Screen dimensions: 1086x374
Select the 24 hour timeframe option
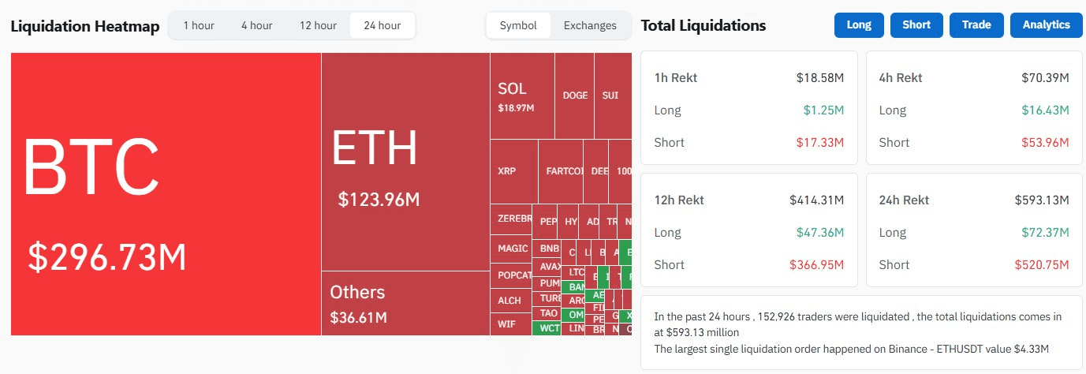pos(382,25)
